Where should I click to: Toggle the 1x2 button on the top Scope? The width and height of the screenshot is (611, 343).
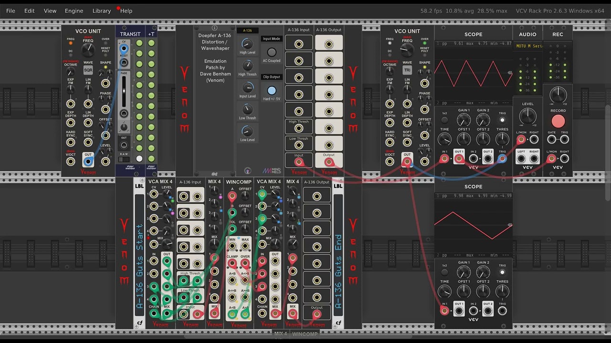click(x=444, y=120)
